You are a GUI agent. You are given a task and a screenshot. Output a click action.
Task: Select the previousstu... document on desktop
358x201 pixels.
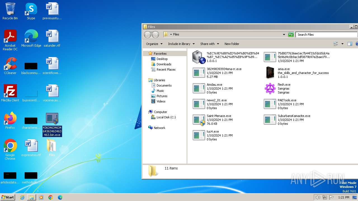point(52,11)
